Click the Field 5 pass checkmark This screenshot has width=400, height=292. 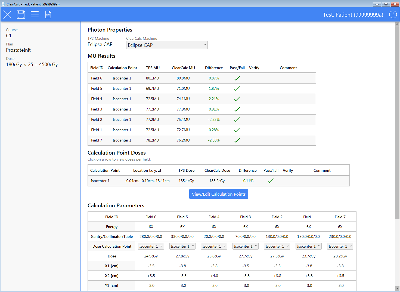[237, 88]
